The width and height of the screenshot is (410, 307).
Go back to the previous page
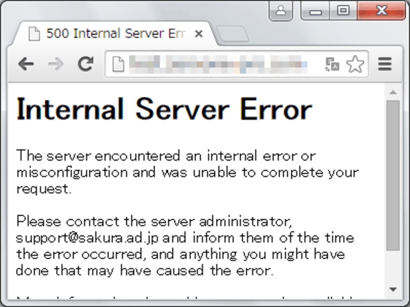click(26, 64)
